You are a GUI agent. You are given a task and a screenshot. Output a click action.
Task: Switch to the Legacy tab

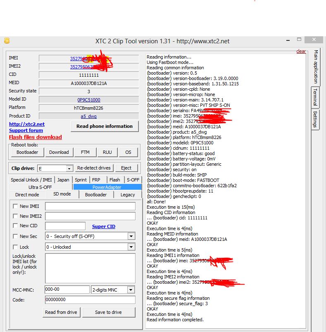click(x=128, y=195)
